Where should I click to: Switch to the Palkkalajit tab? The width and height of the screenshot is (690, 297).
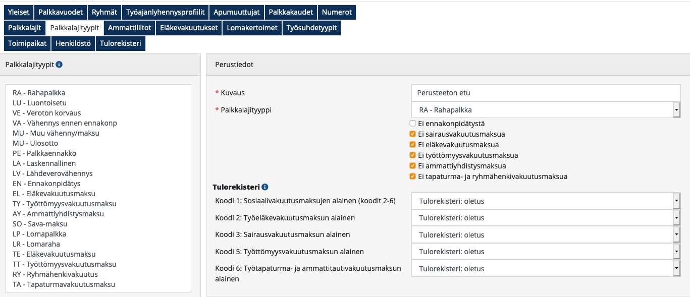tap(24, 28)
